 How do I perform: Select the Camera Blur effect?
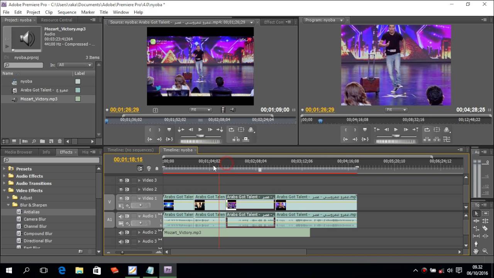(35, 219)
